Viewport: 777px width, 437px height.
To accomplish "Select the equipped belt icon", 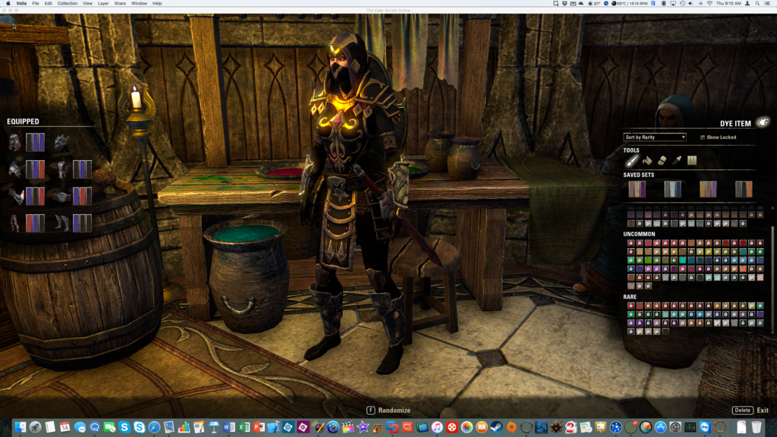I will pos(61,196).
